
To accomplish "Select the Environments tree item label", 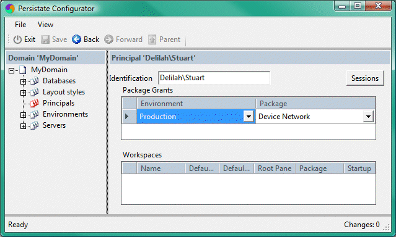I will (x=65, y=114).
